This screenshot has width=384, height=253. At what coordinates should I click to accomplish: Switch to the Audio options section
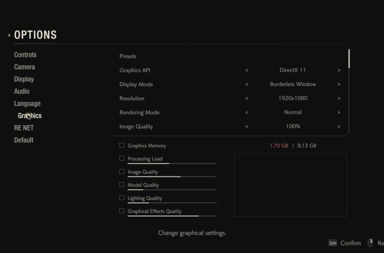click(x=22, y=91)
